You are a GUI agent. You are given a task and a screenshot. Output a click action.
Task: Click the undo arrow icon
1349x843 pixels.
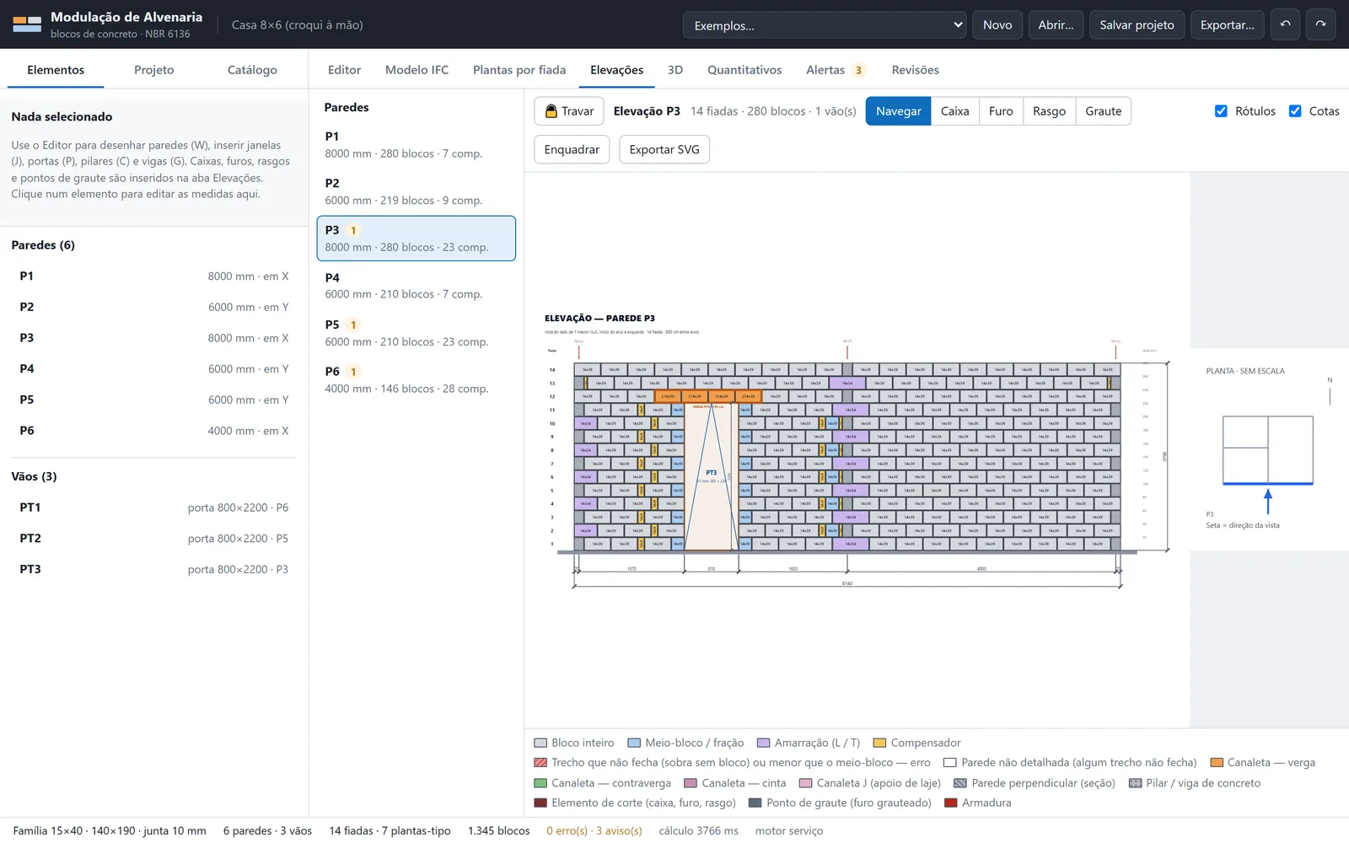[x=1286, y=24]
